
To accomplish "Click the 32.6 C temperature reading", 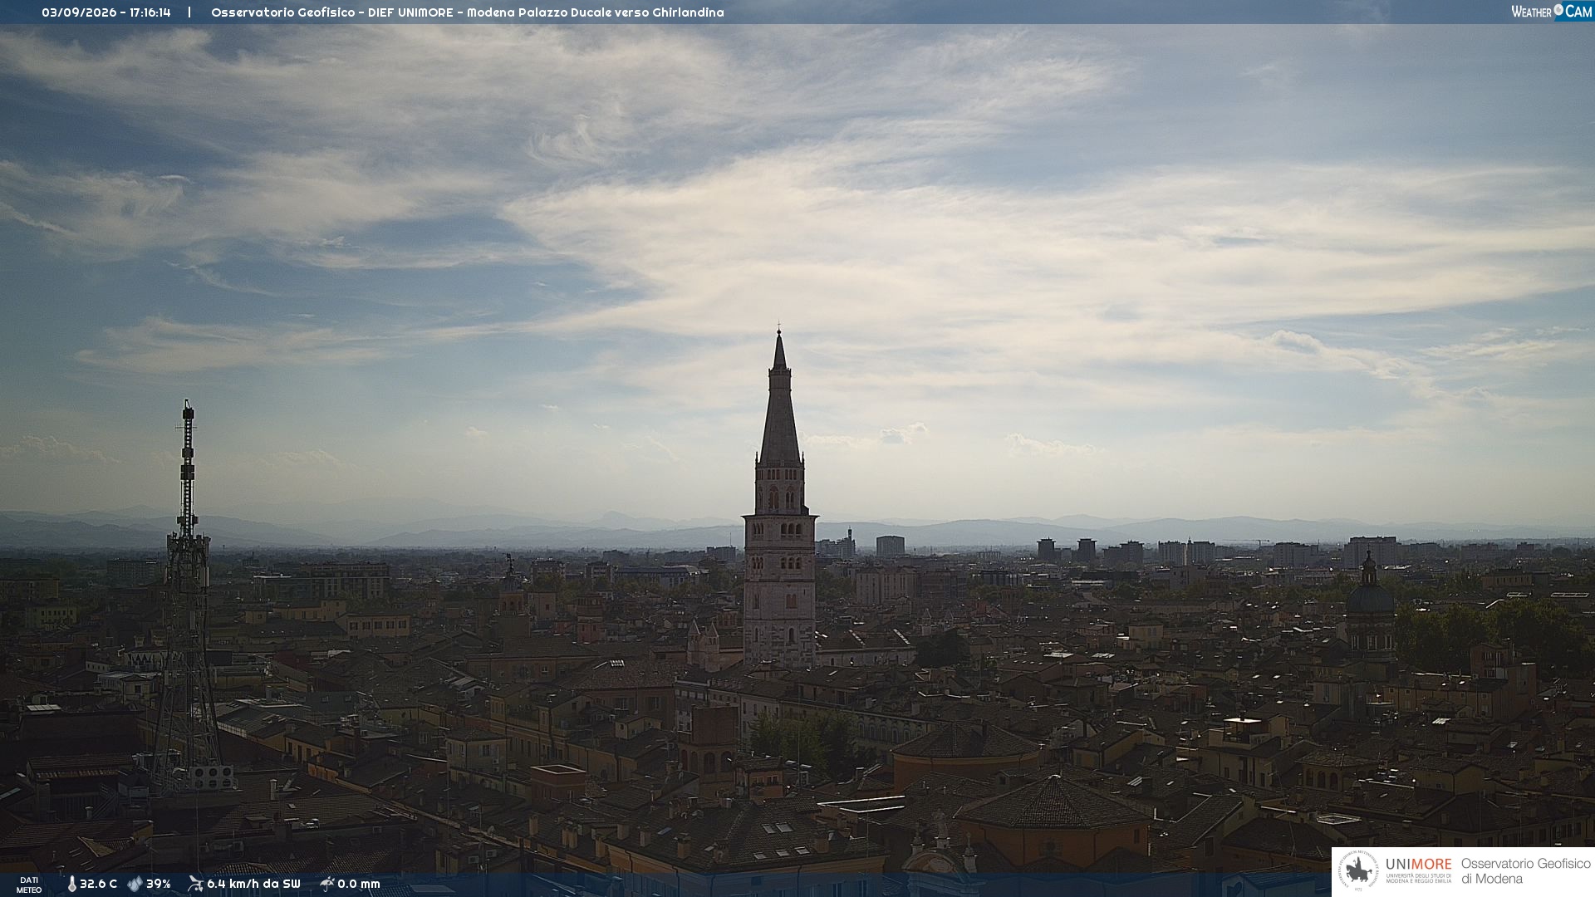I will (98, 884).
